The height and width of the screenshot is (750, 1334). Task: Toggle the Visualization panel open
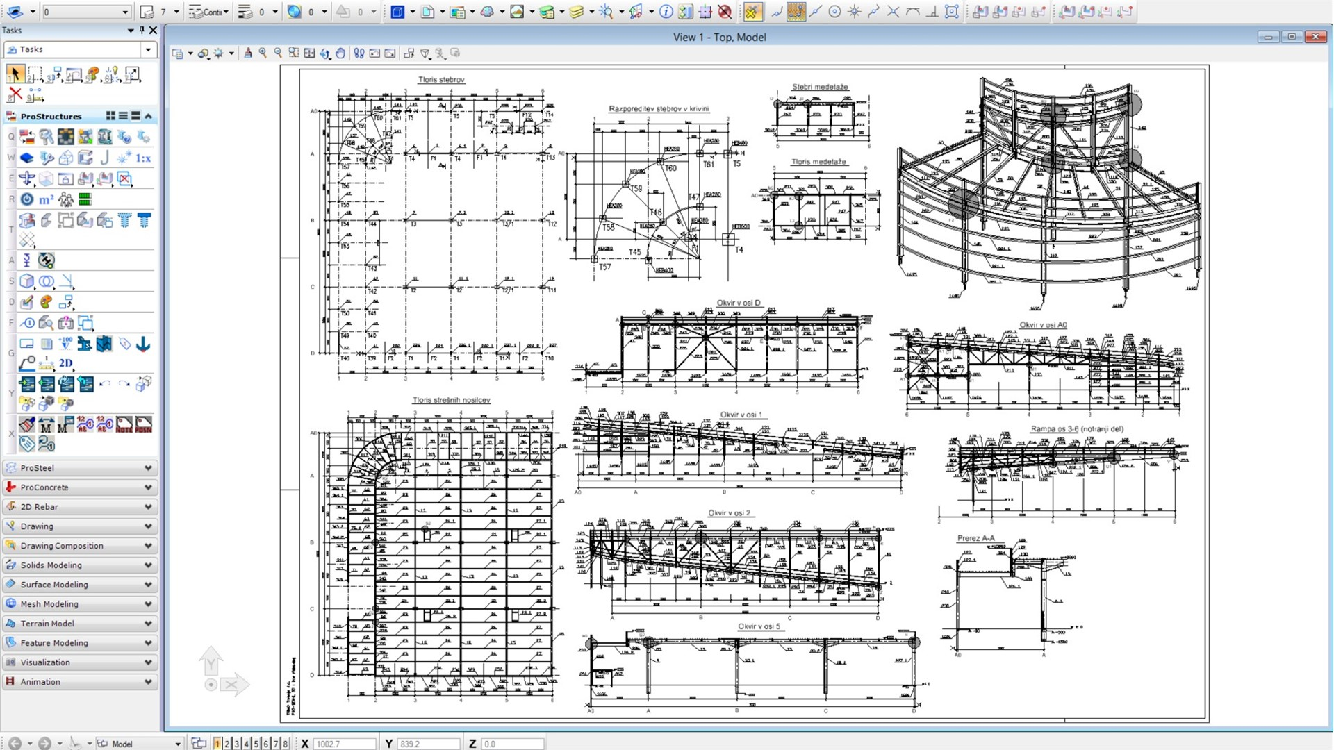tap(78, 662)
